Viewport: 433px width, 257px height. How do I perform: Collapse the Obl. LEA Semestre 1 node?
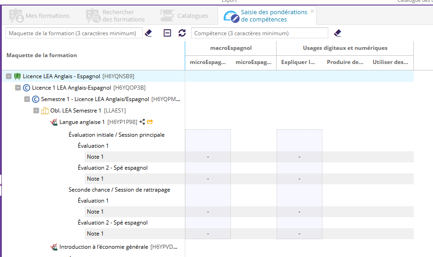point(36,111)
